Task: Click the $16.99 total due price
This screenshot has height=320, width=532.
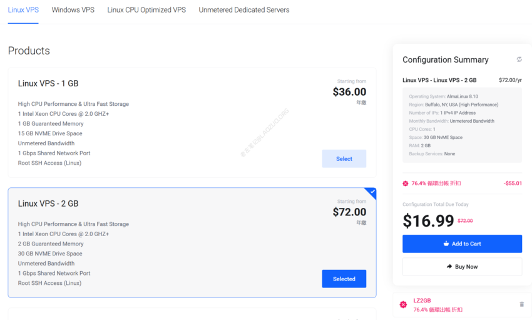Action: (428, 221)
